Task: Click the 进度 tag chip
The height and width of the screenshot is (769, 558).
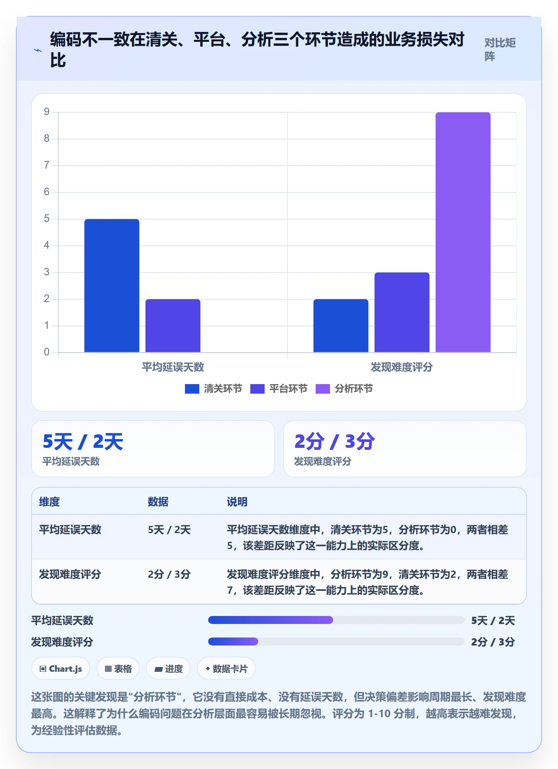Action: click(168, 669)
